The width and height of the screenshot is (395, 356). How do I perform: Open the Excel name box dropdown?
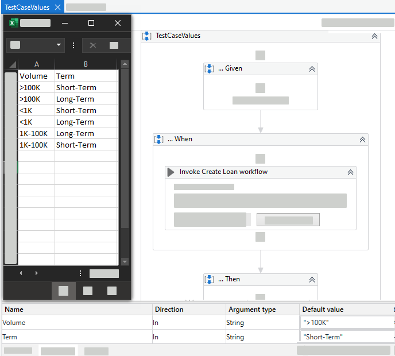coord(59,45)
